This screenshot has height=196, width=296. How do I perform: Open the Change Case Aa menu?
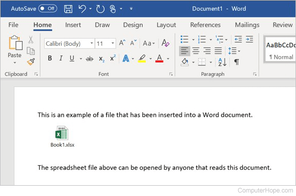tap(149, 43)
